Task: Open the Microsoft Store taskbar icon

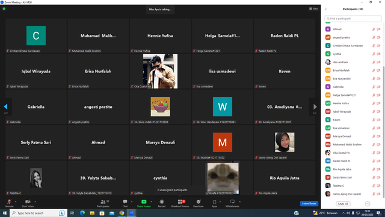Action: pos(102,213)
